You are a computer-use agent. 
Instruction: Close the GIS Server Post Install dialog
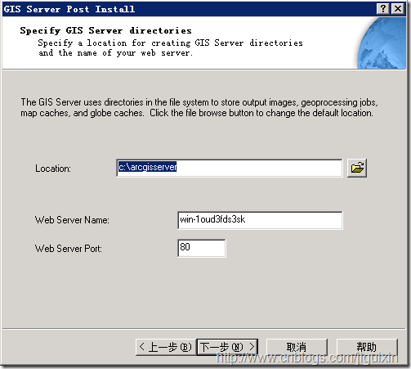coord(397,9)
